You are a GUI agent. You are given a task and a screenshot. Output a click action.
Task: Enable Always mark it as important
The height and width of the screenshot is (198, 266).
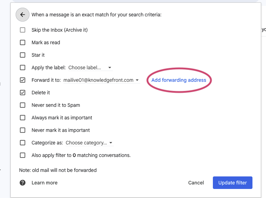click(x=23, y=118)
